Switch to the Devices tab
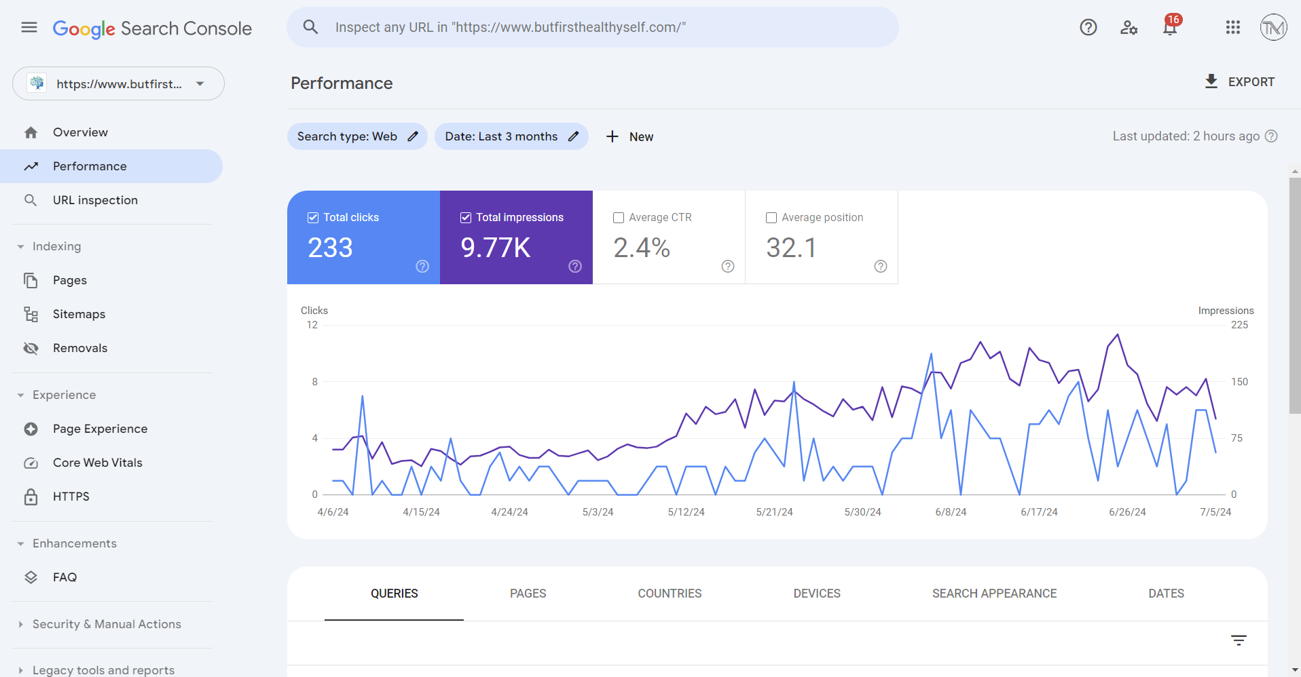This screenshot has width=1301, height=677. pyautogui.click(x=817, y=594)
